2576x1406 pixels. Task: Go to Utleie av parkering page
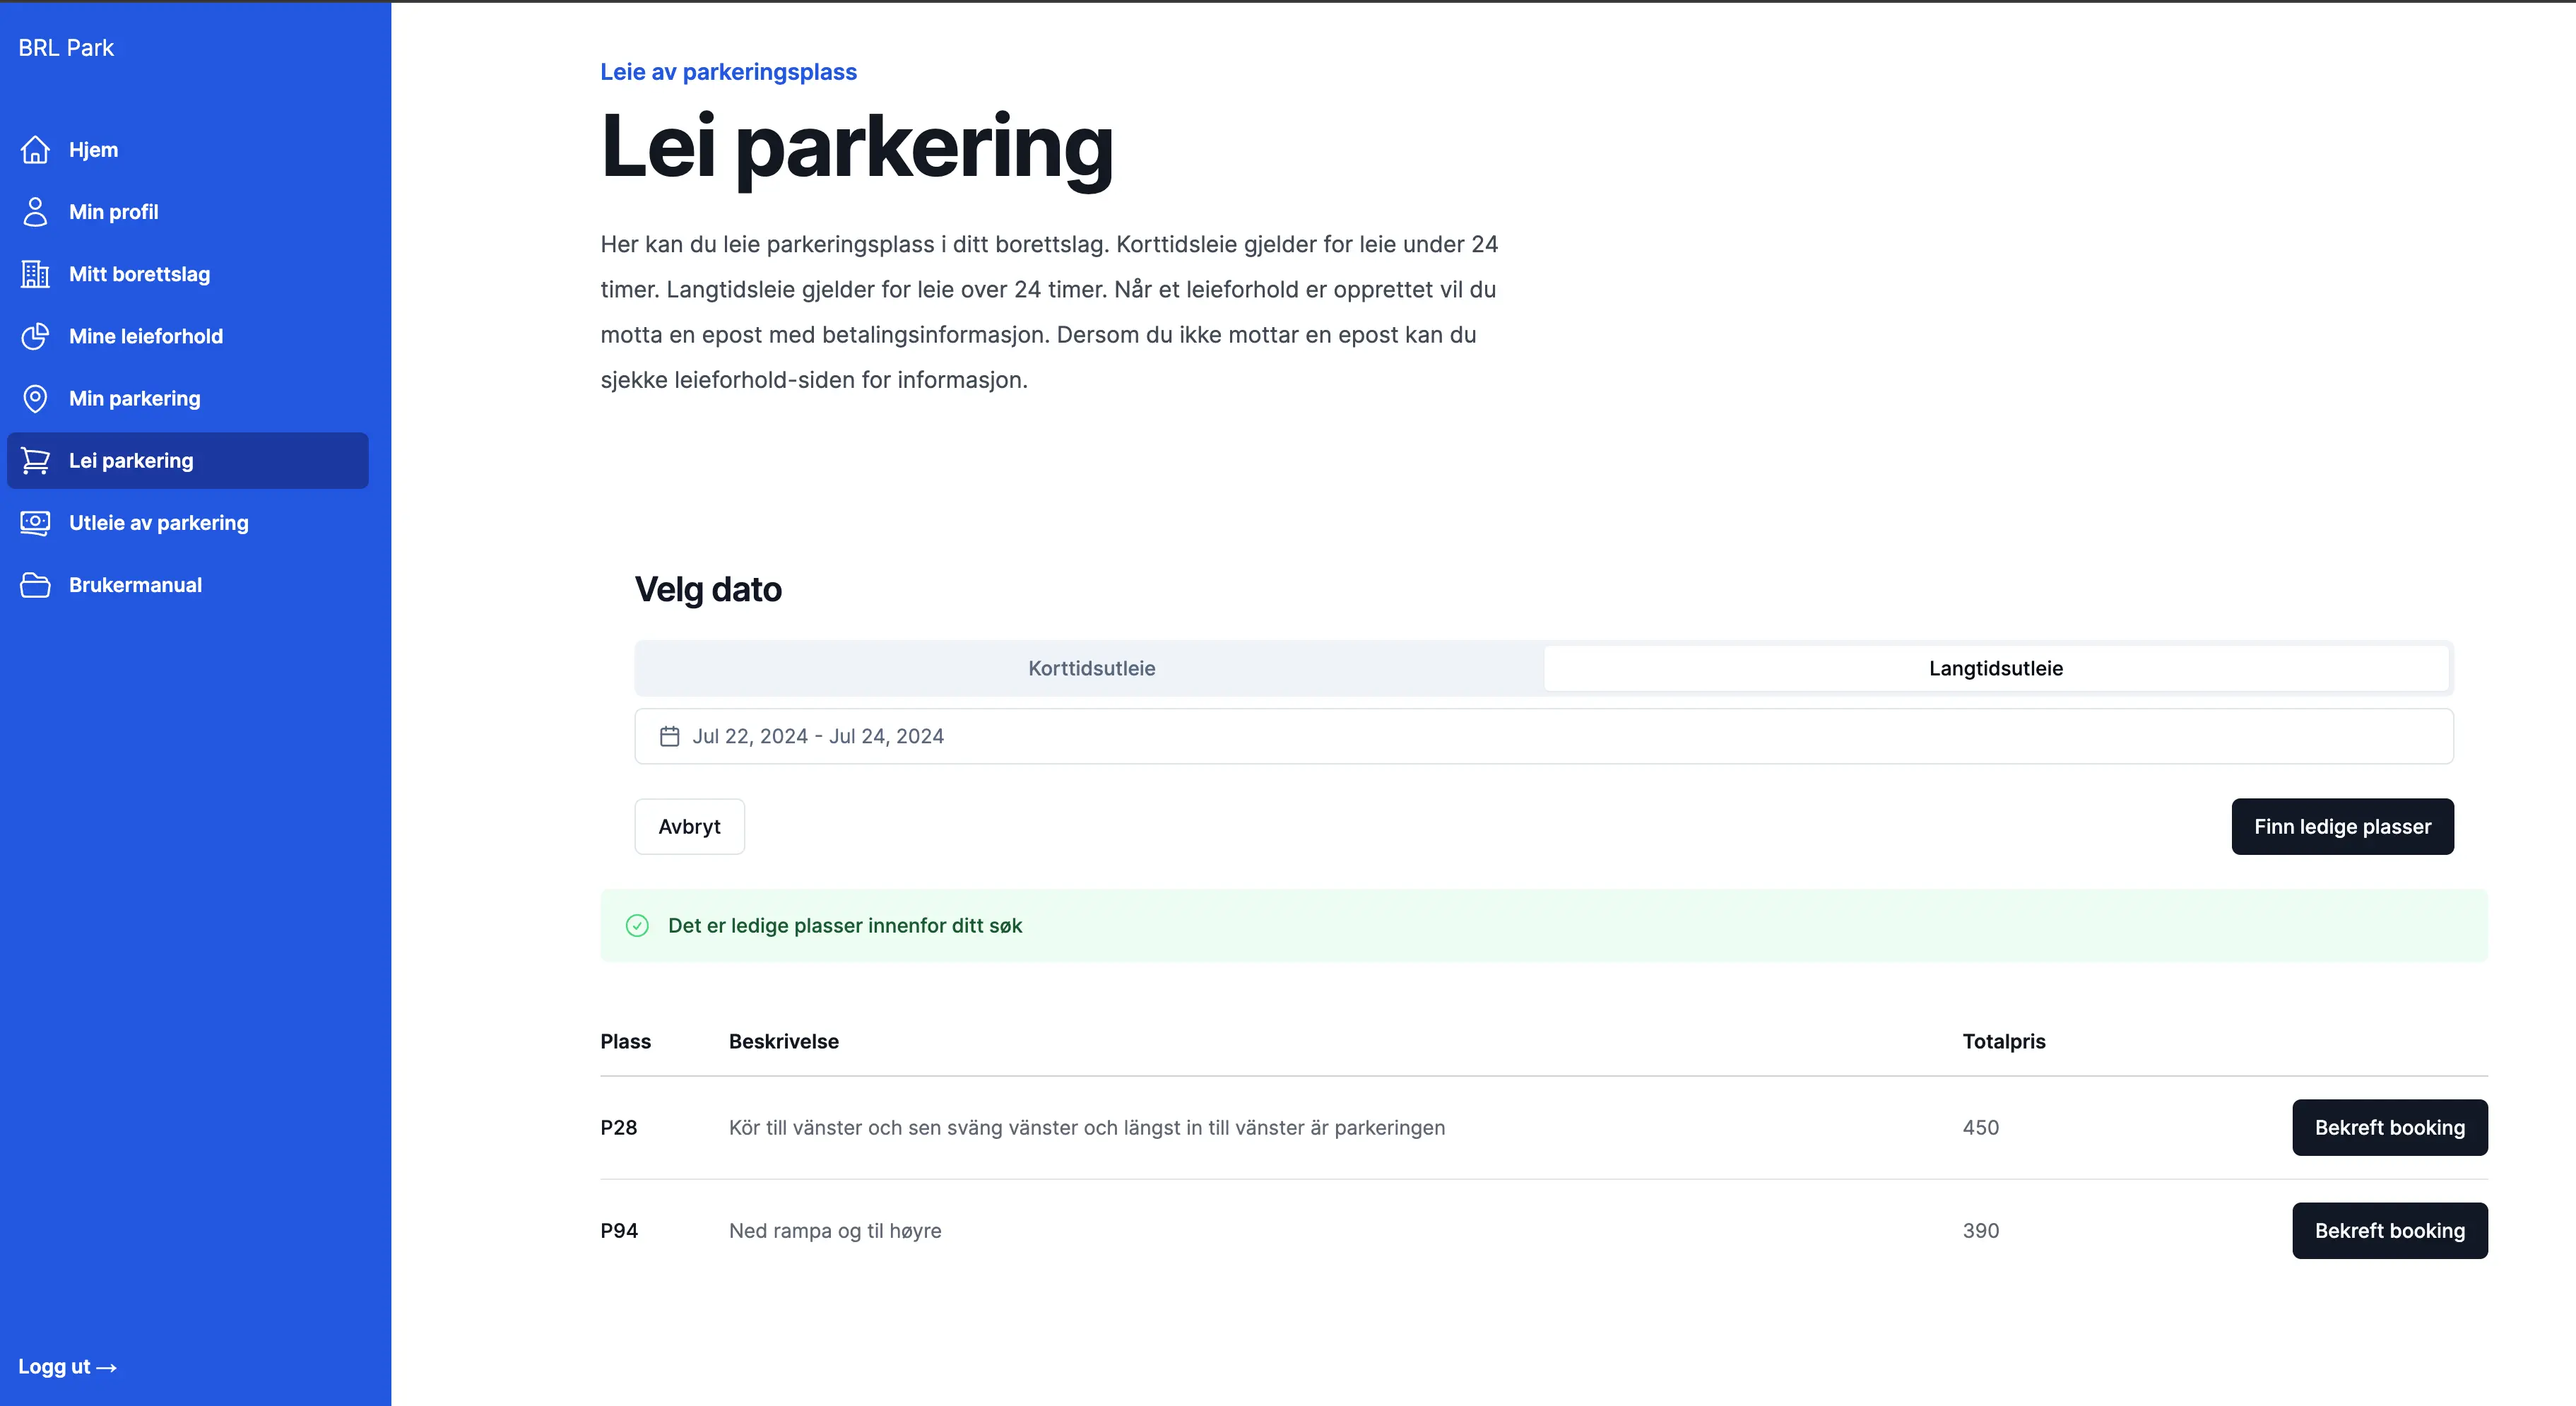159,523
